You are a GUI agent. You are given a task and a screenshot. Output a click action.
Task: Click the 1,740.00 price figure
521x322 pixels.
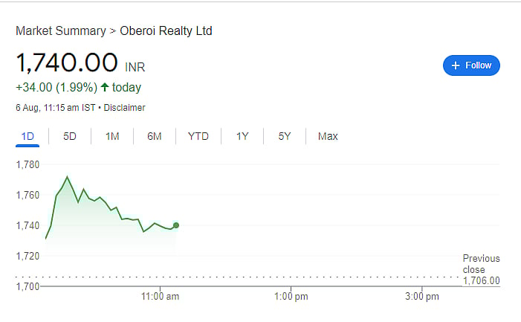pyautogui.click(x=67, y=62)
